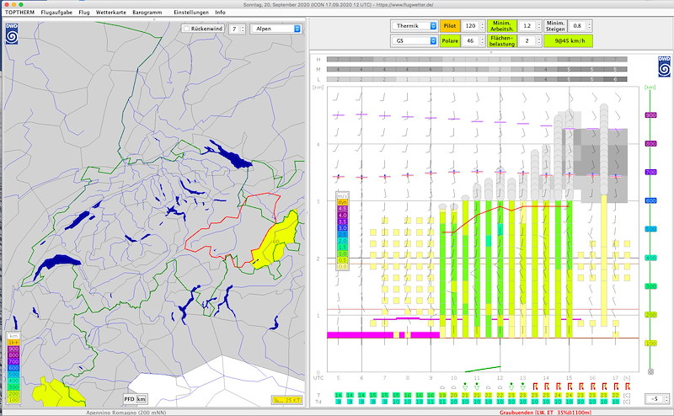Click the 1k+ swatch in map legend
The image size is (674, 416).
point(13,343)
